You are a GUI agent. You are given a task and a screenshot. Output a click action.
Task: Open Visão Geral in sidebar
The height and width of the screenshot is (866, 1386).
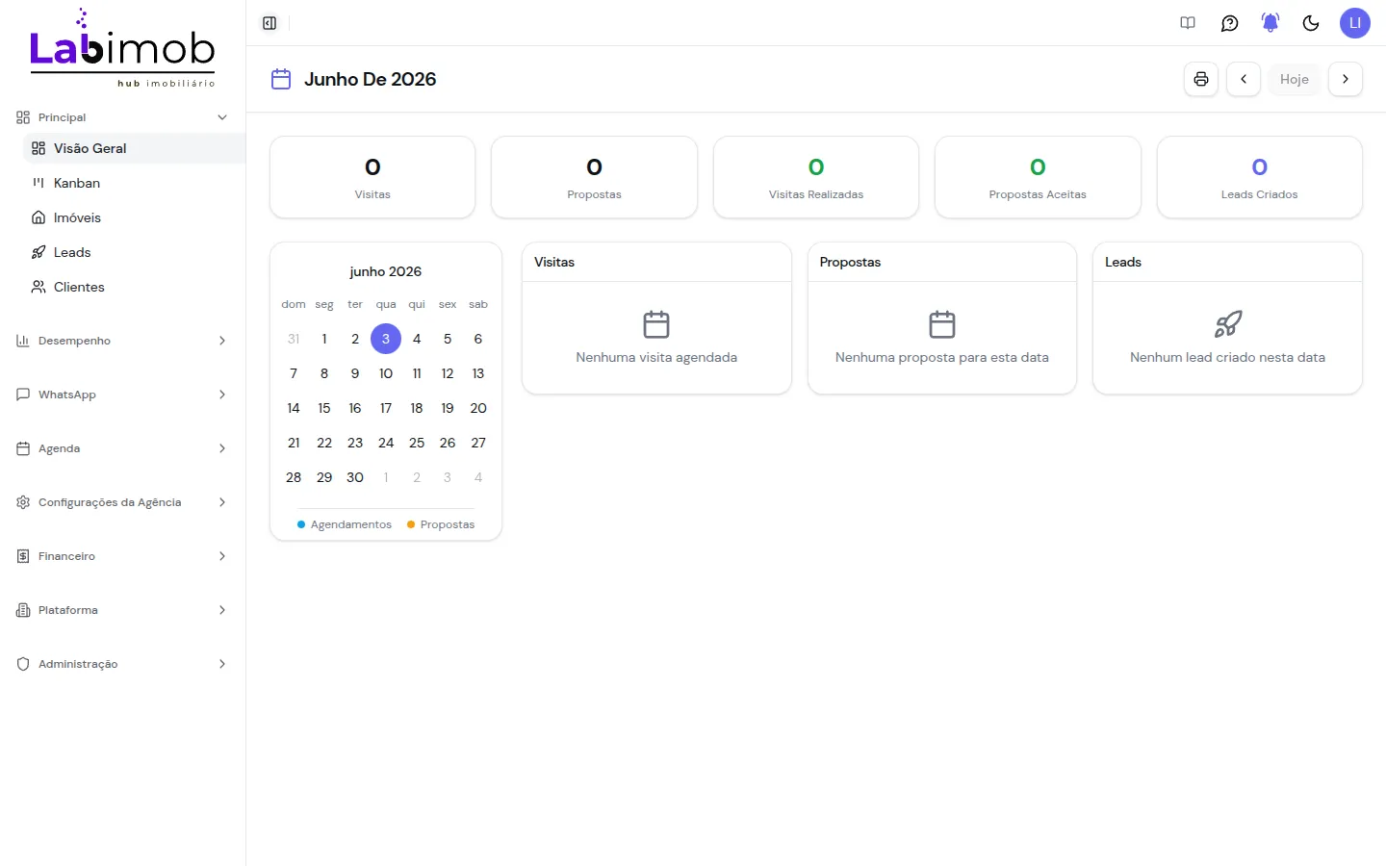pyautogui.click(x=134, y=148)
